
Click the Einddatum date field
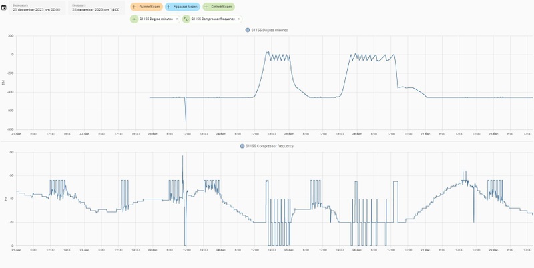click(96, 7)
